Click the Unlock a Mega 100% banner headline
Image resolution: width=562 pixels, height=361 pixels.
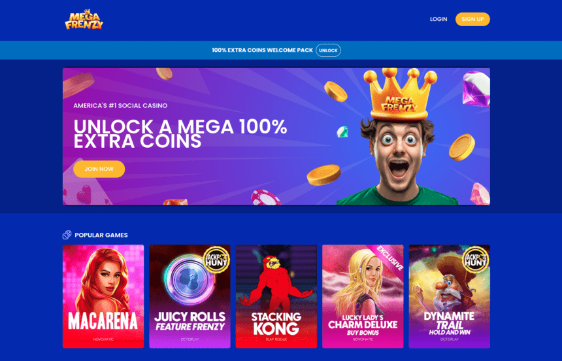pos(180,134)
